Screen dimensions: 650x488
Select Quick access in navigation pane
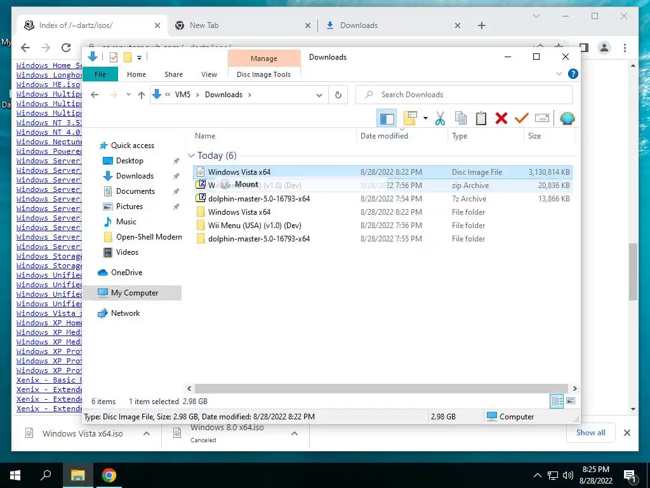[x=132, y=146]
